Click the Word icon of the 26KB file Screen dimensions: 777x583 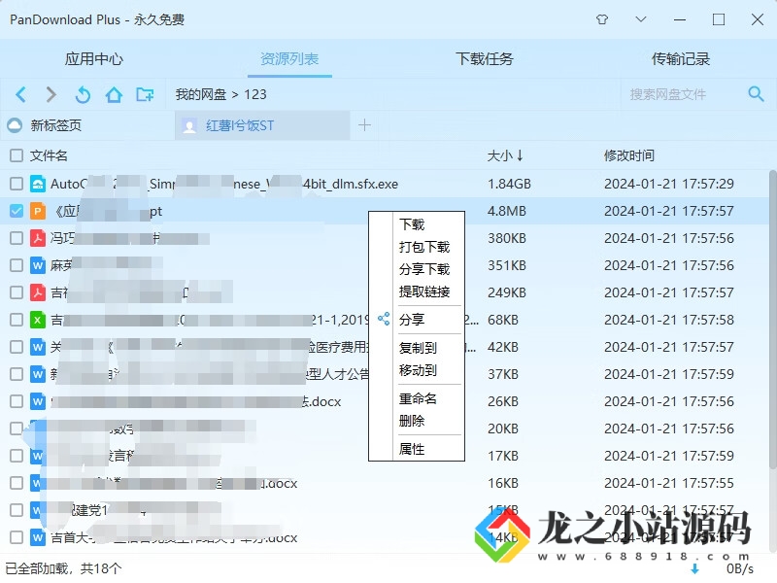(x=38, y=401)
